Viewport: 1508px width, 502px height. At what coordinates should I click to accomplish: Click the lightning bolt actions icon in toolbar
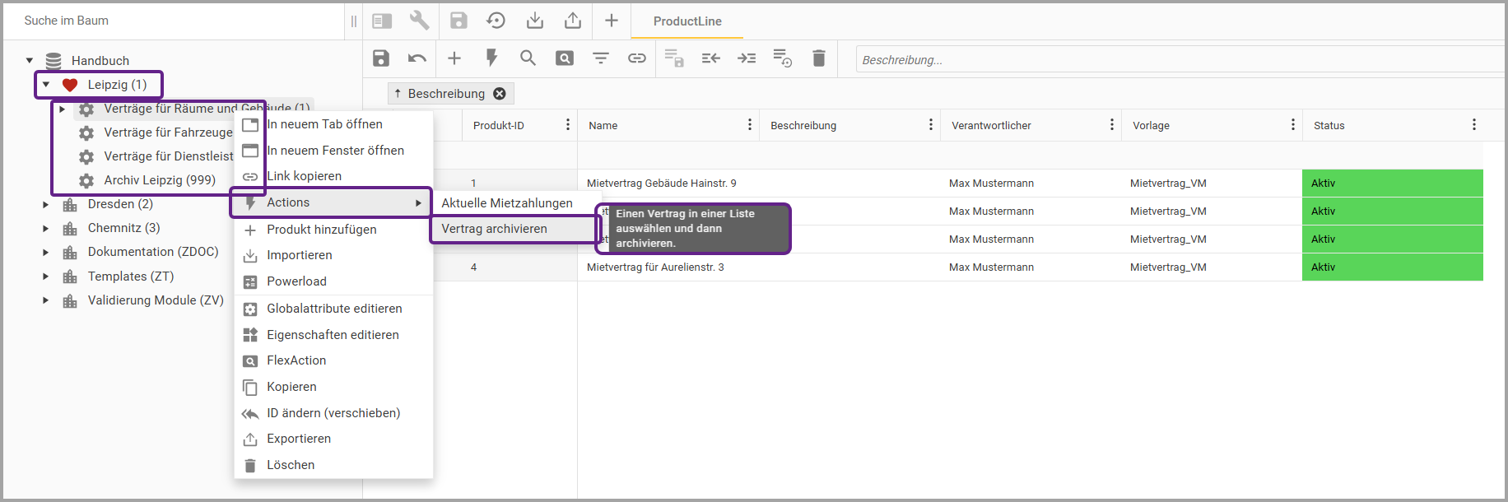[491, 58]
